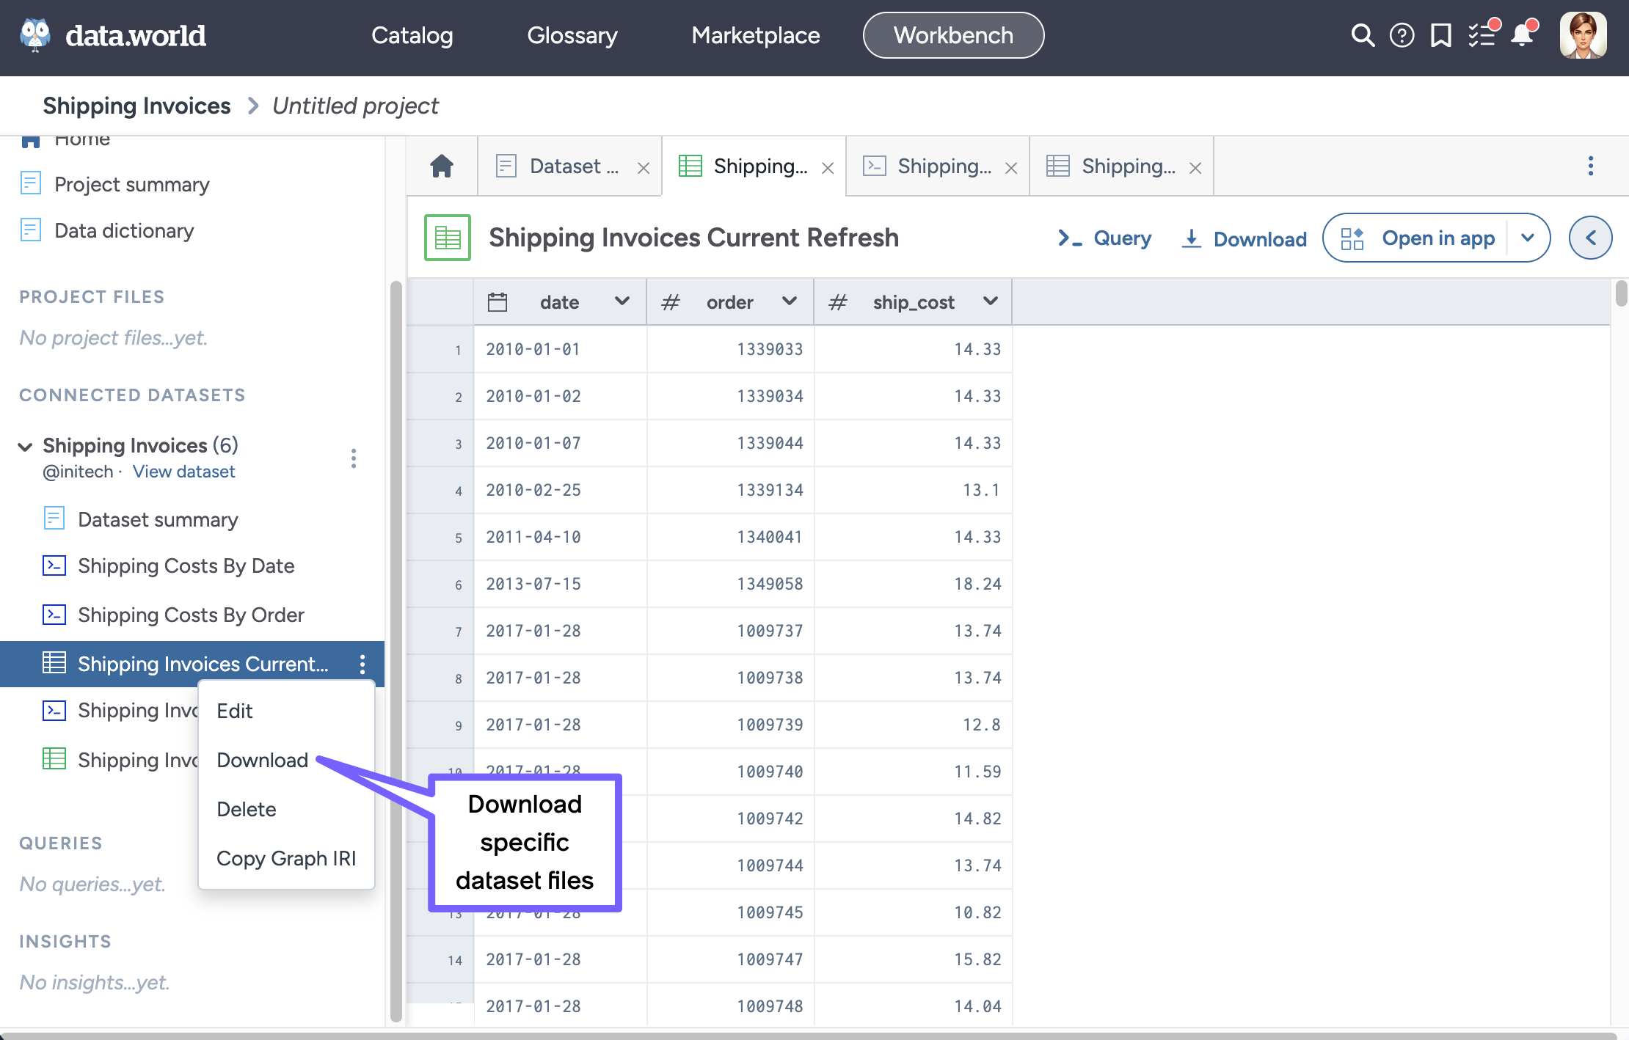Click the order cell 1340041

tap(731, 537)
